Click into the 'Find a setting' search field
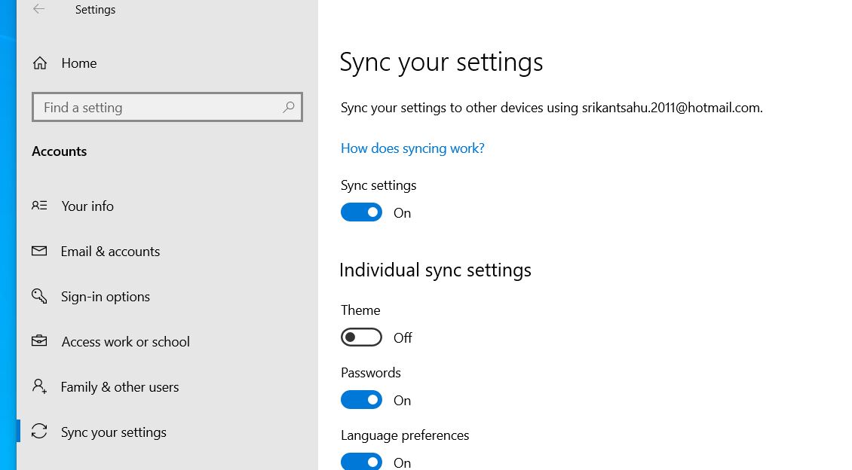The width and height of the screenshot is (852, 470). coord(158,108)
